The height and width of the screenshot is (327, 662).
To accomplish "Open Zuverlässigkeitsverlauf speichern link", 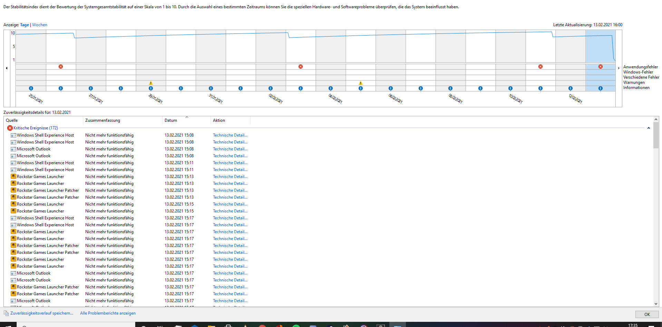I will (x=42, y=313).
